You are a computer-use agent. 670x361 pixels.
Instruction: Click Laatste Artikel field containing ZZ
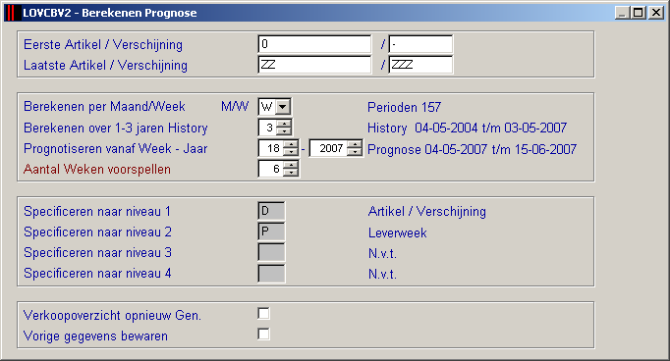pos(314,65)
